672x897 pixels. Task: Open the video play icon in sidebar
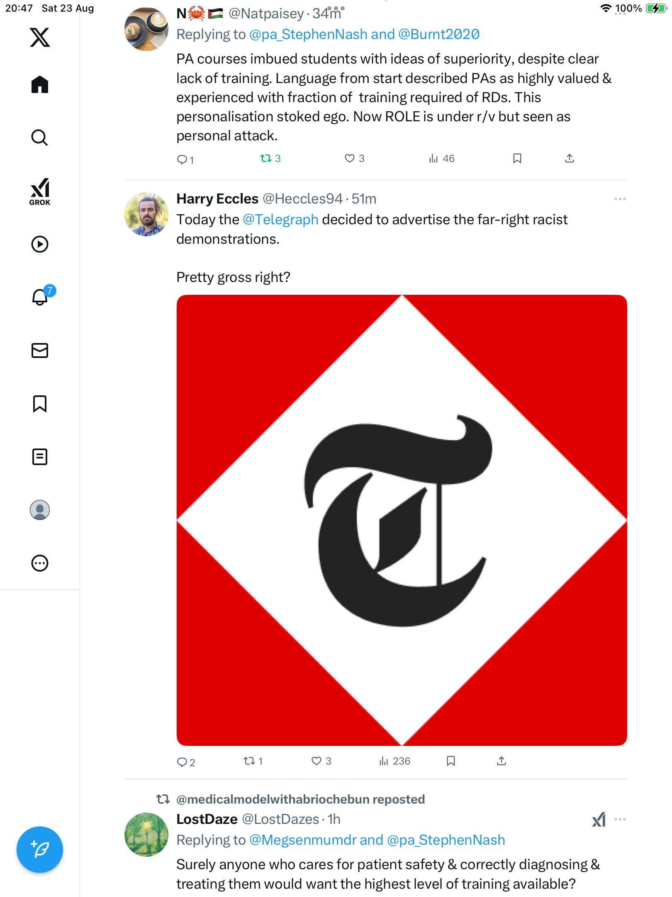40,244
